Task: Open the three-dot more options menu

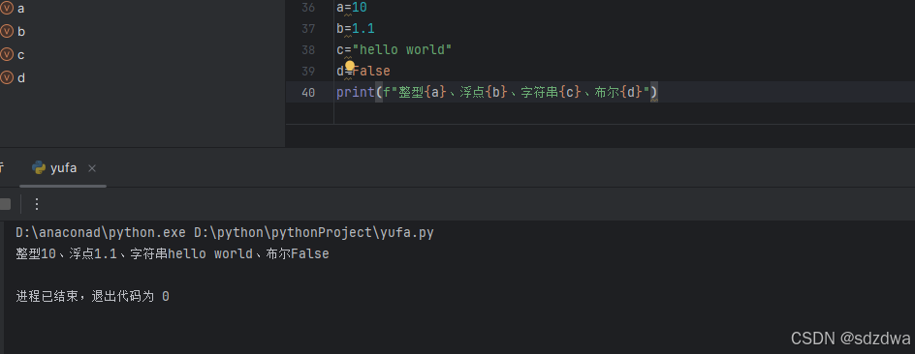Action: click(x=37, y=204)
